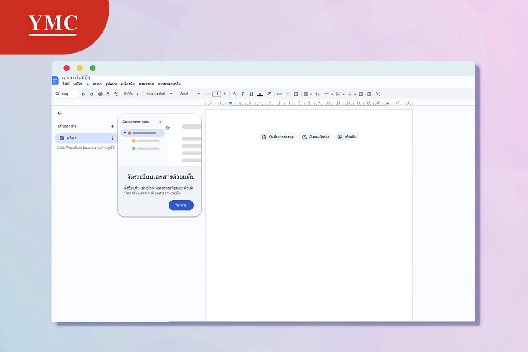The height and width of the screenshot is (352, 528).
Task: Click the left indent marker on ruler
Action: (231, 103)
